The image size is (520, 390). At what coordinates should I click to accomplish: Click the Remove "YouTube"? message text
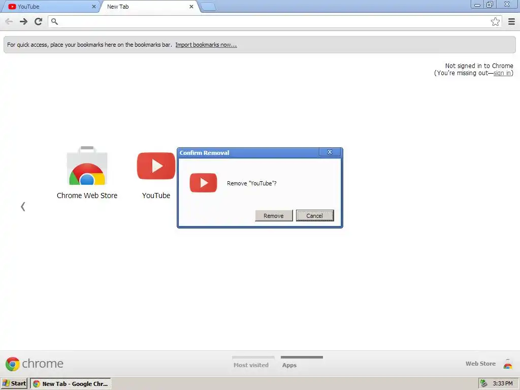(x=252, y=183)
